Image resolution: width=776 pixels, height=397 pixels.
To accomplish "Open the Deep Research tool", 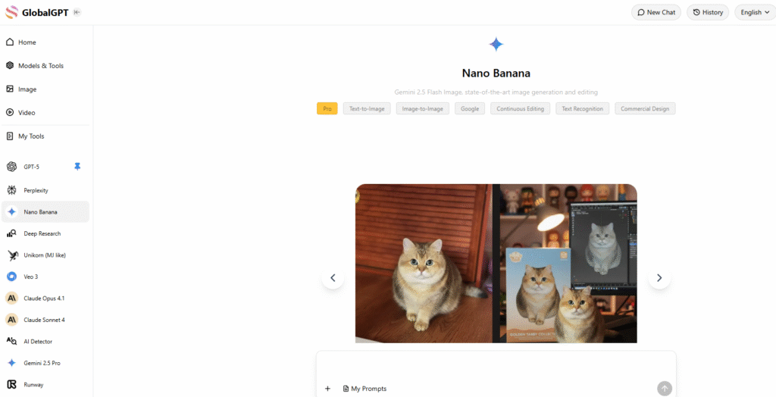I will point(45,233).
